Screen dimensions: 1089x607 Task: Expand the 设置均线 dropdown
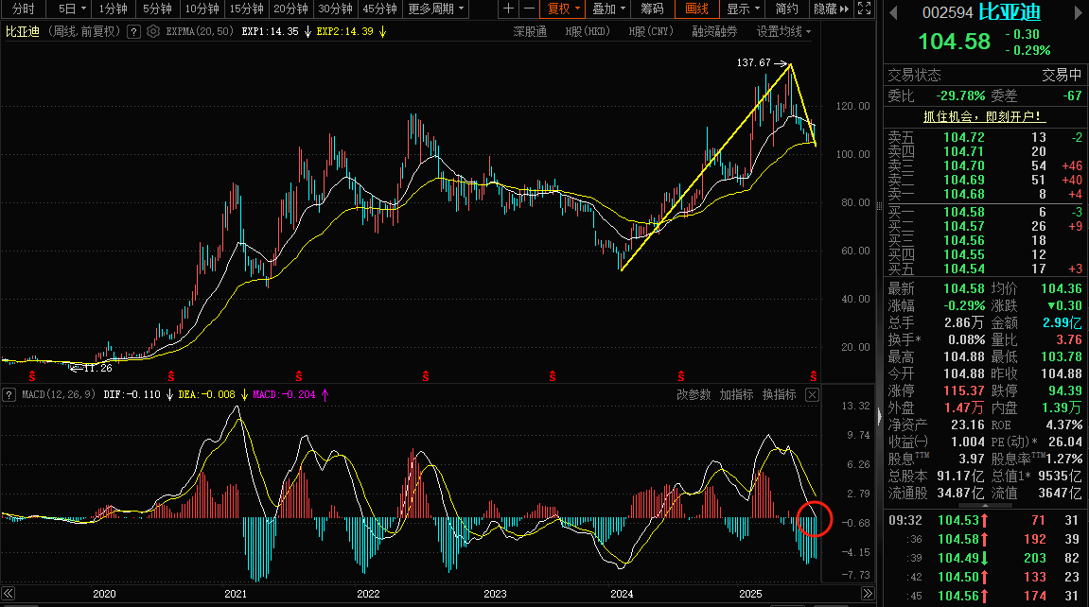783,32
